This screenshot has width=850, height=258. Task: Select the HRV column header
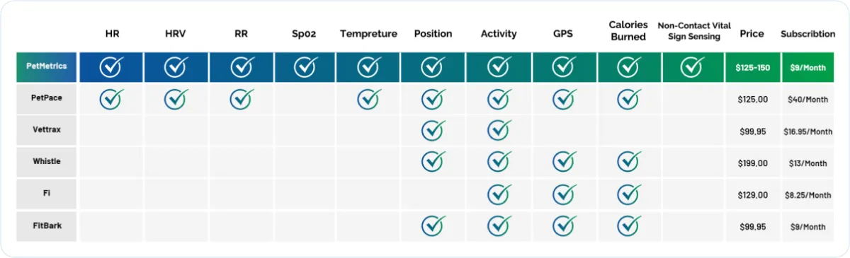tap(176, 33)
